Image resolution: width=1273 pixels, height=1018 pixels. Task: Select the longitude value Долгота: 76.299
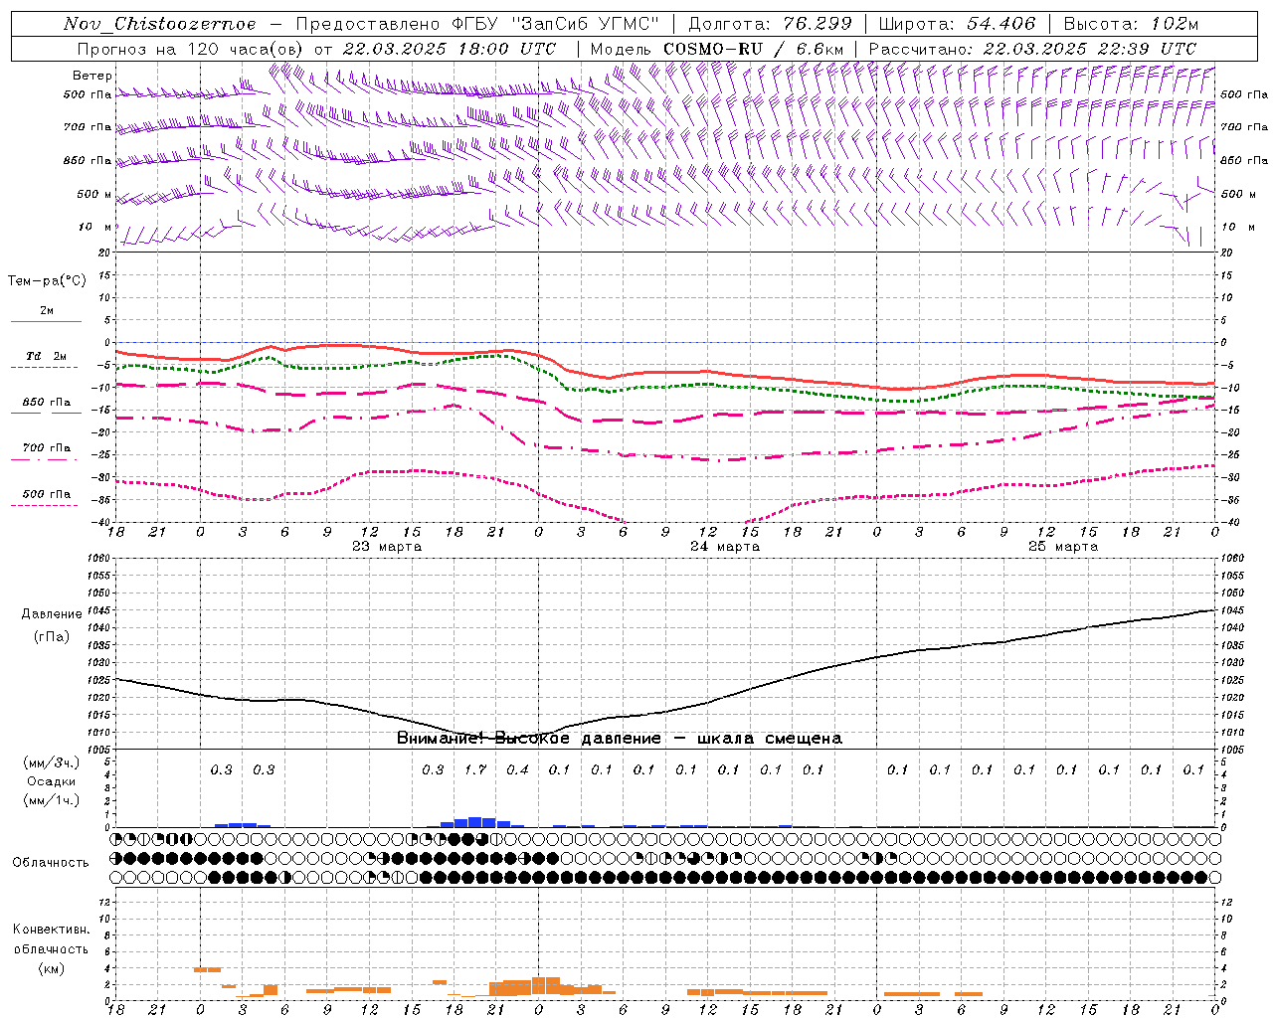pyautogui.click(x=770, y=24)
